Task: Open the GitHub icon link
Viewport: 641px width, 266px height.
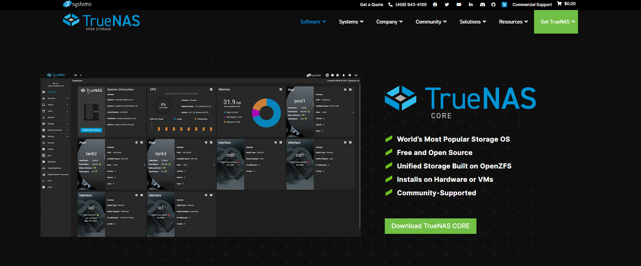Action: pos(494,4)
